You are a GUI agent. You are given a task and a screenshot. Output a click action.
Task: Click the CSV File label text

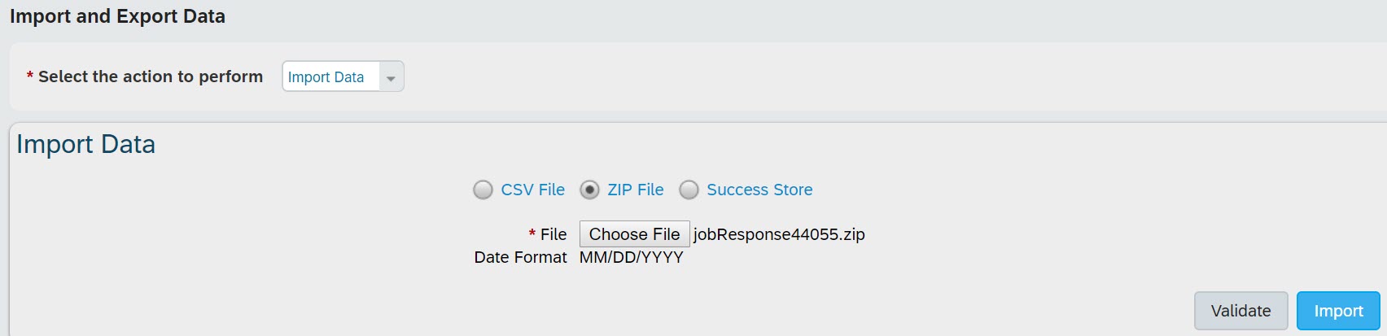533,190
